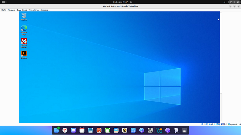The width and height of the screenshot is (241, 135).
Task: Switch keyboard layout via ru indicator
Action: pyautogui.click(x=224, y=2)
